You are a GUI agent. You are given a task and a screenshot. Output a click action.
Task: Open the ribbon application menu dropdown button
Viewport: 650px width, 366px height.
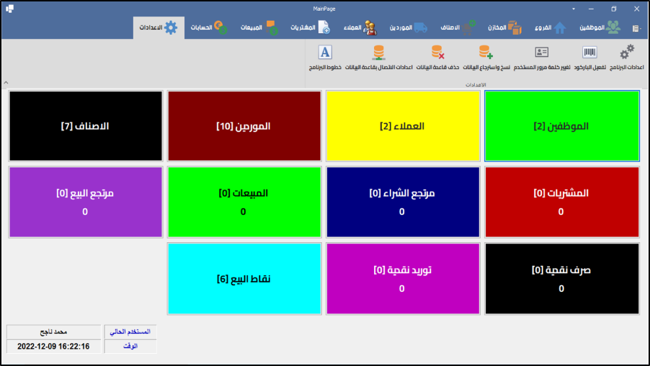[x=636, y=28]
